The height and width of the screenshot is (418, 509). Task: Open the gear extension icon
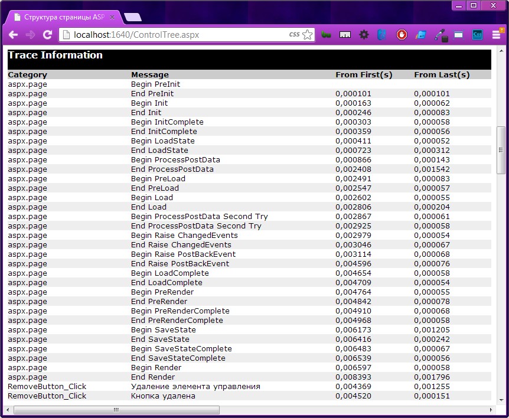point(364,35)
